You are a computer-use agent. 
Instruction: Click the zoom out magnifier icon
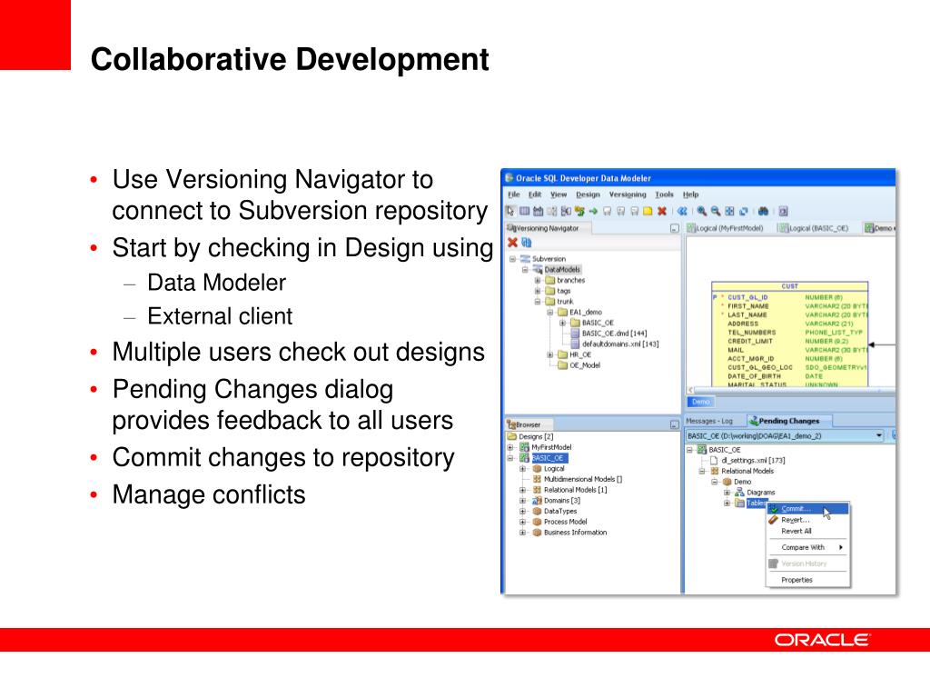[x=716, y=211]
